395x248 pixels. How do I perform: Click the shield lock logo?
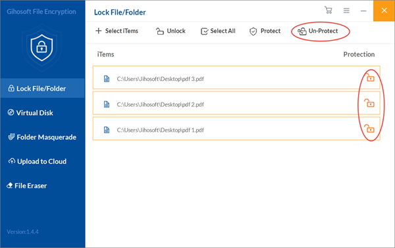[42, 48]
